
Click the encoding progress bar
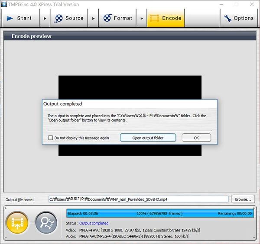pos(160,213)
